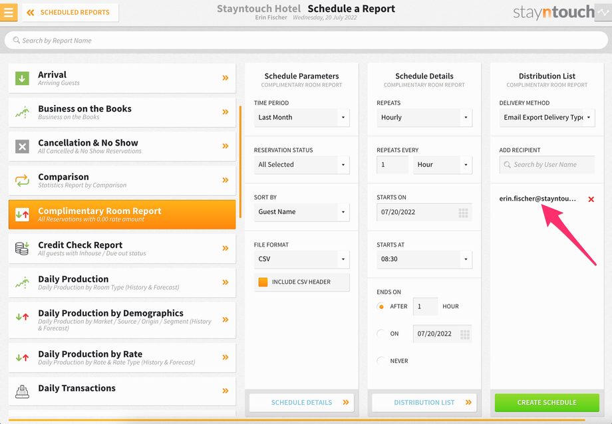Open the Repeats Hourly dropdown
Image resolution: width=612 pixels, height=424 pixels.
click(424, 118)
